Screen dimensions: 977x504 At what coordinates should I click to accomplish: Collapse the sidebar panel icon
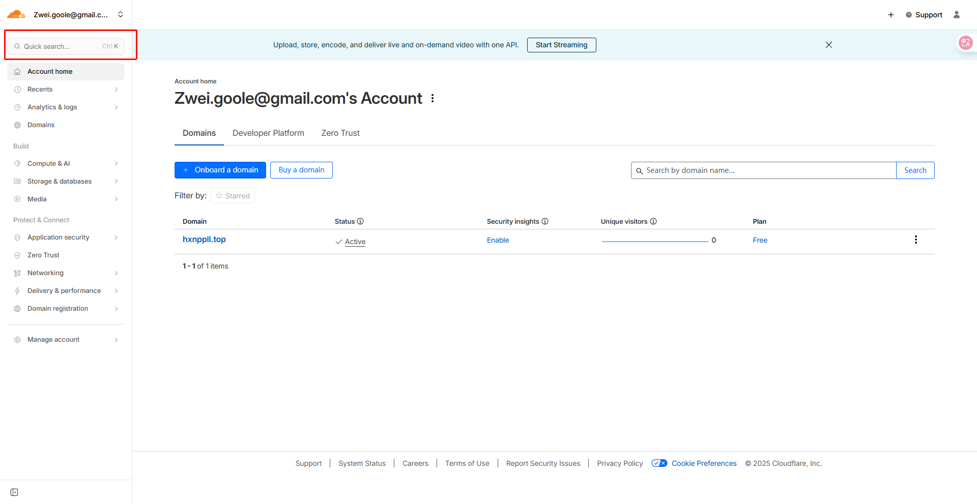click(14, 492)
